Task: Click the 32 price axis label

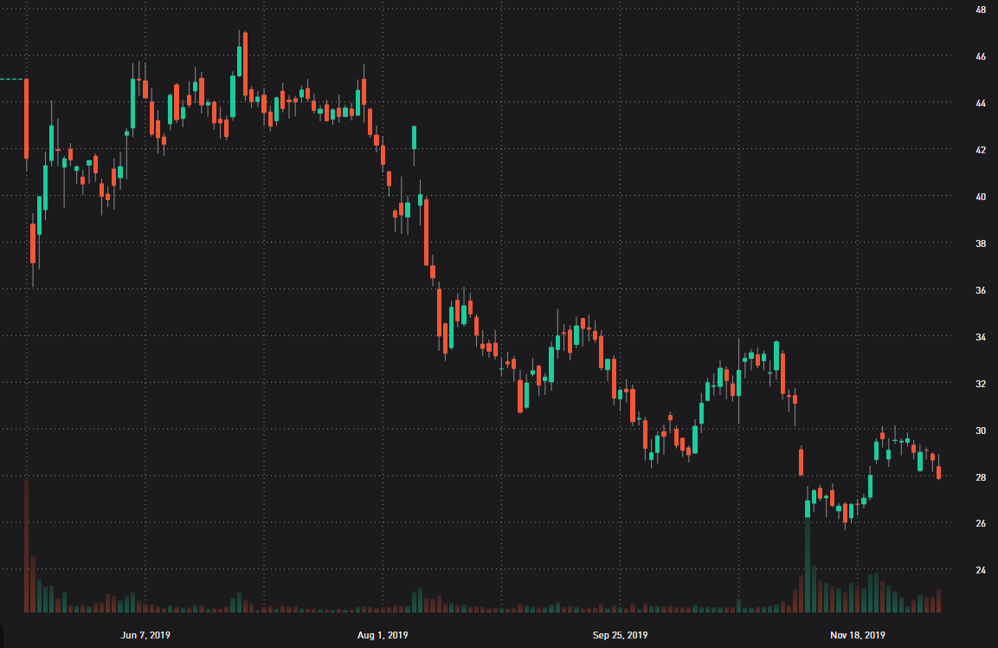Action: (x=980, y=384)
